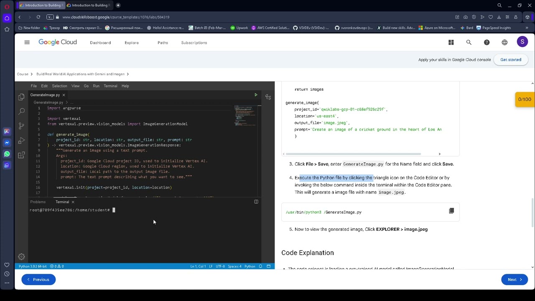Click the outline icon right of editor
The image size is (535, 301).
268,97
